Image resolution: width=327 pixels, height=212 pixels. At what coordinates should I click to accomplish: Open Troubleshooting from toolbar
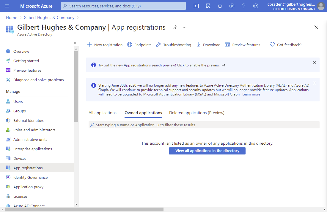point(174,45)
